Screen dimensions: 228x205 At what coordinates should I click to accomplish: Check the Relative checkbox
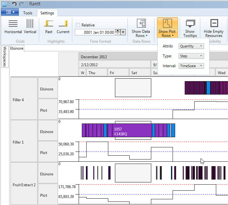pos(78,25)
